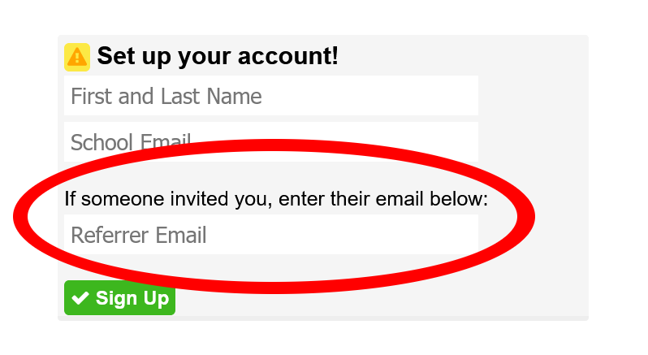Click the "If someone invited you" label text
Image resolution: width=648 pixels, height=355 pixels.
(x=168, y=199)
